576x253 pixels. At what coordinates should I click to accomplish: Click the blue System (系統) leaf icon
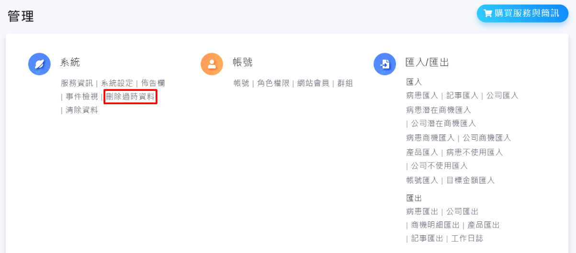(39, 64)
